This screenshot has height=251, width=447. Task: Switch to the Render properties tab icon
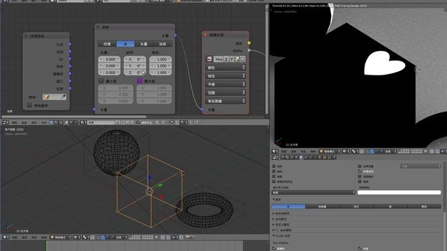pos(283,157)
